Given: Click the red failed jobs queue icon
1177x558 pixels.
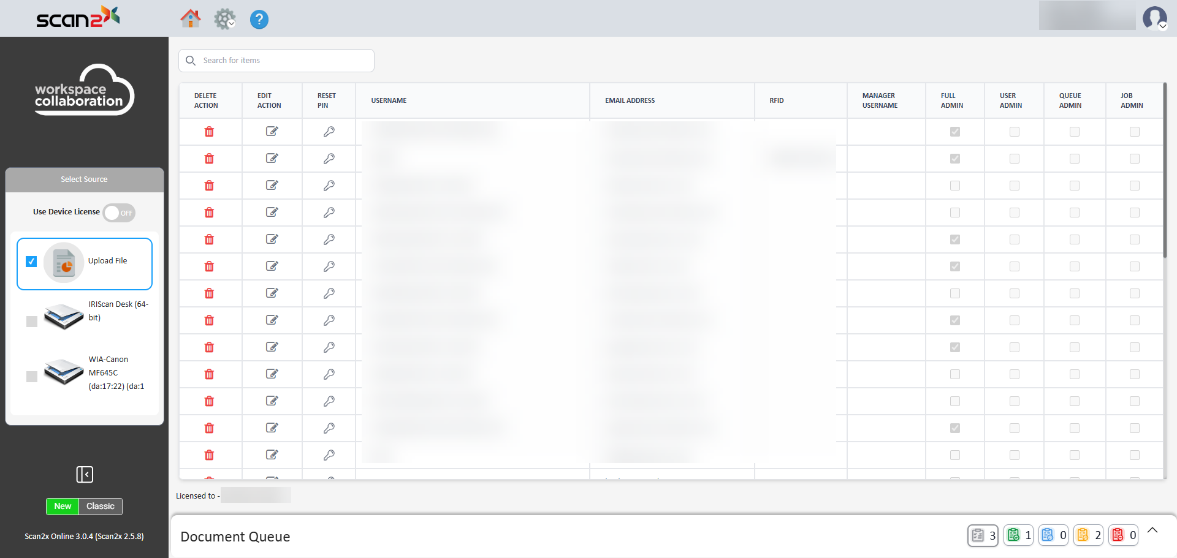Looking at the screenshot, I should (x=1118, y=535).
